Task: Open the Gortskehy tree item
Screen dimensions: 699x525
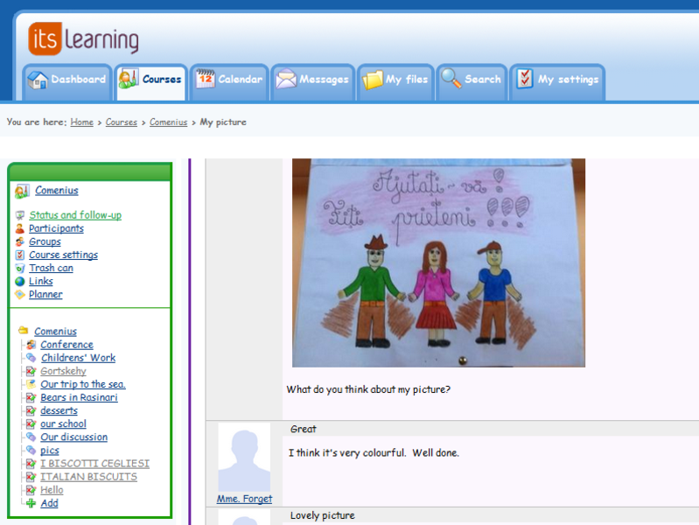Action: coord(63,371)
